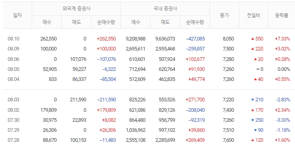Click foreign sell value 211,590
The image size is (295, 147).
[x=78, y=100]
